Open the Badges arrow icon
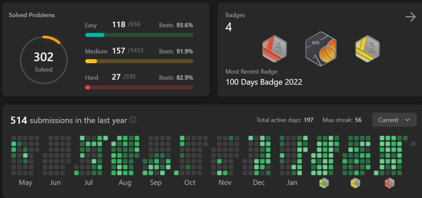 [410, 17]
